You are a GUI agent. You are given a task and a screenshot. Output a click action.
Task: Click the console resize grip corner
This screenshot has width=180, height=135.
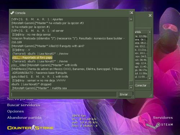[x=132, y=96]
